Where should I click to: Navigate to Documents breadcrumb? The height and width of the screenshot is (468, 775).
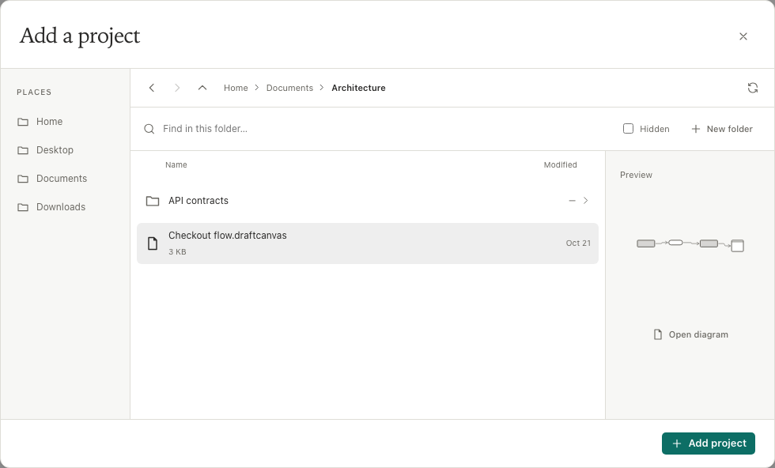[289, 88]
